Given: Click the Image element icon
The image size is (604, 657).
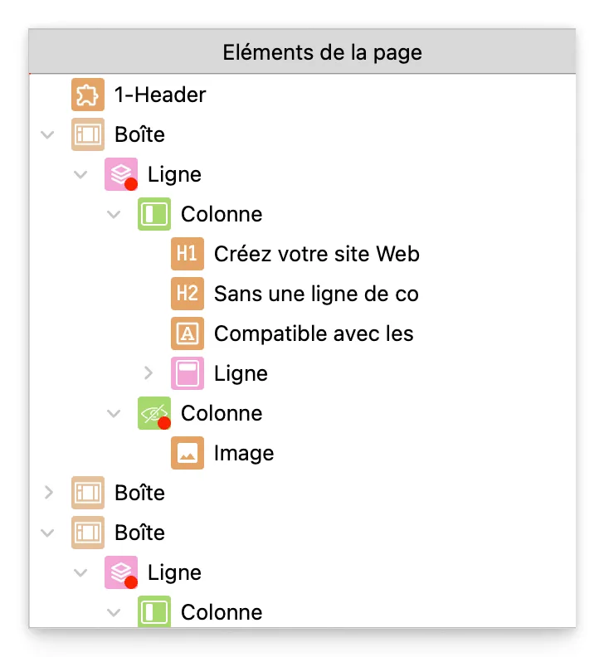Looking at the screenshot, I should [187, 453].
